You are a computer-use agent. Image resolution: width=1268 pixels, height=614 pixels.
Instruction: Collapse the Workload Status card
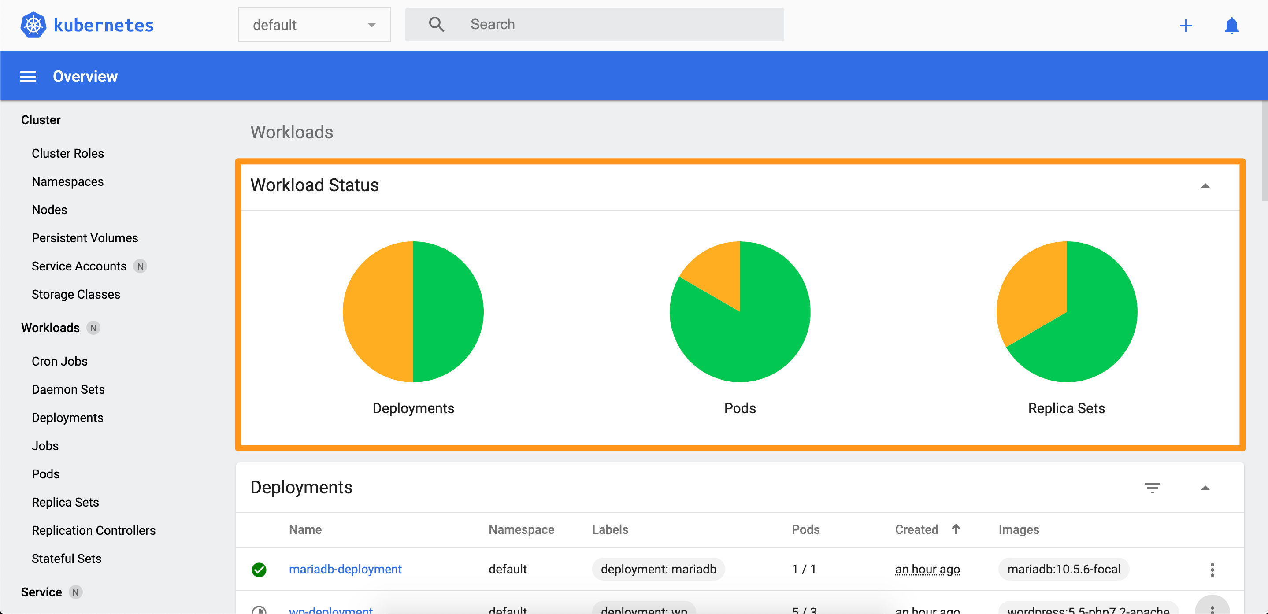1205,186
